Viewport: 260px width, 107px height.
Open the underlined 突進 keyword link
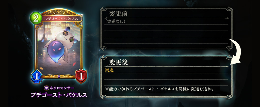(109, 70)
